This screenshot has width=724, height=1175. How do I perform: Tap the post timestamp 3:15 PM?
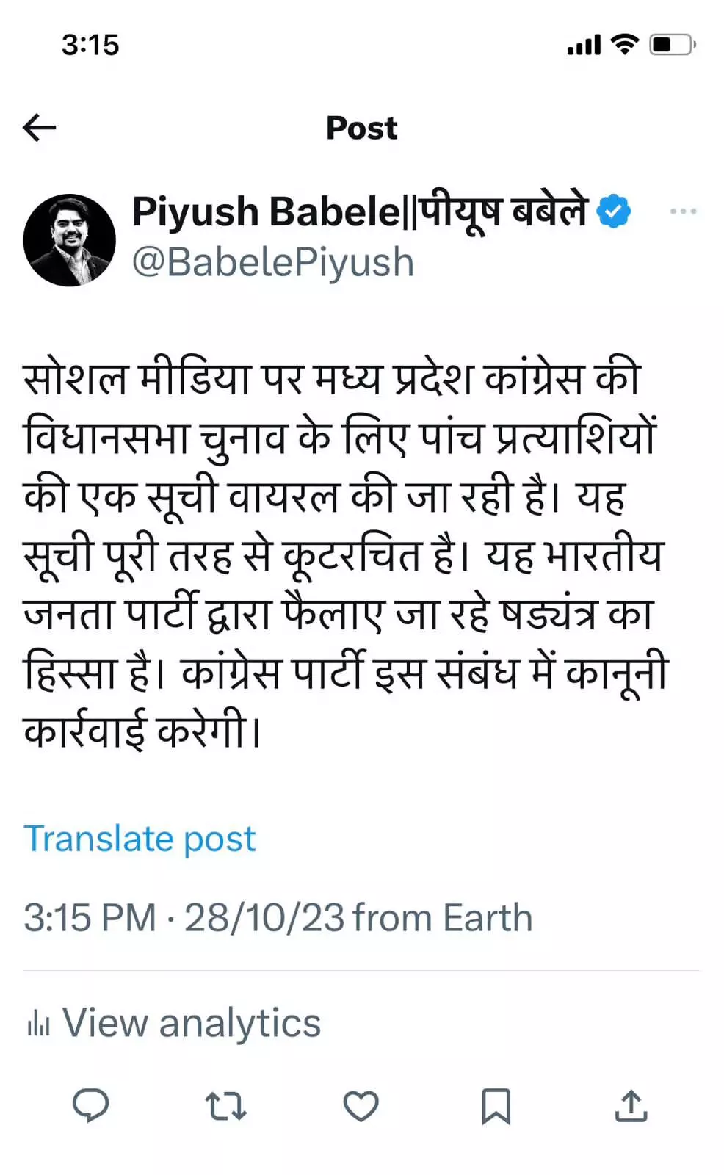(x=90, y=917)
